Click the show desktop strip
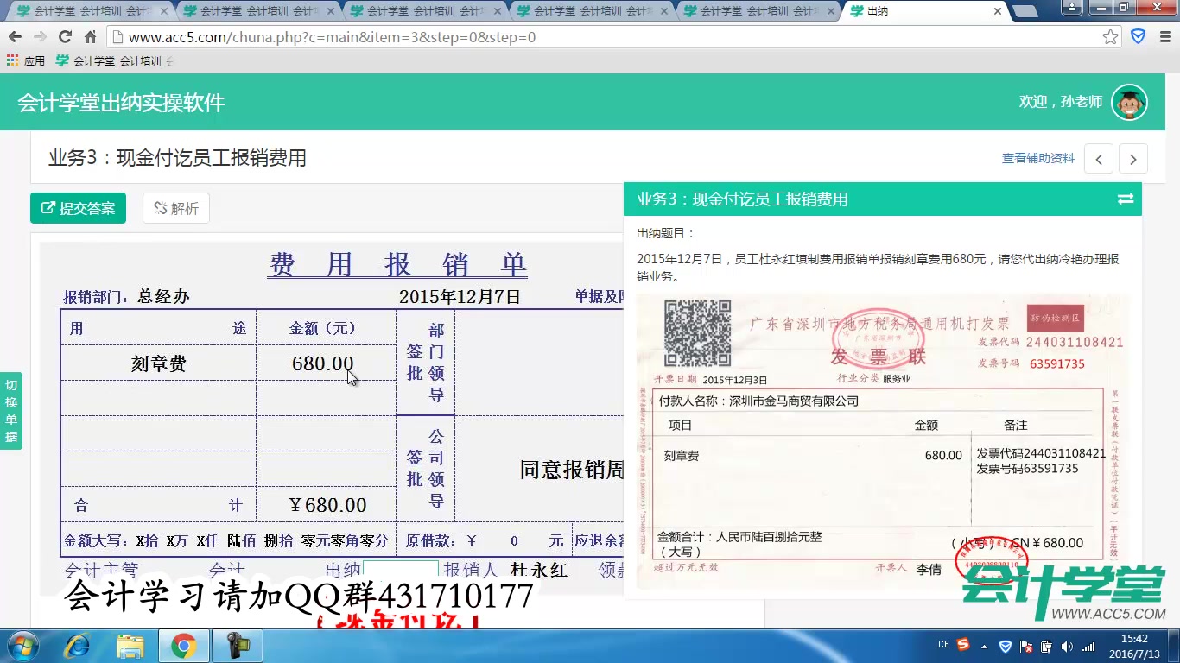Screen dimensions: 1180x663 point(1174,646)
